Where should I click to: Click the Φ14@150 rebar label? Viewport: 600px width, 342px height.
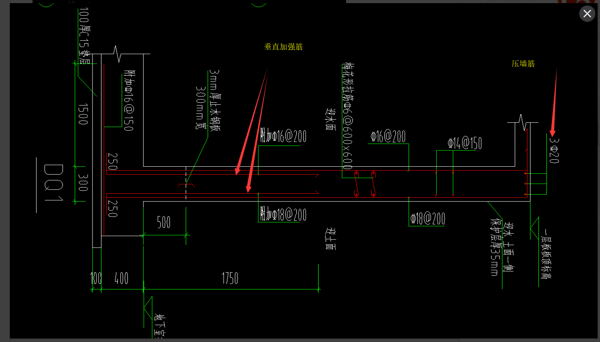click(x=465, y=143)
